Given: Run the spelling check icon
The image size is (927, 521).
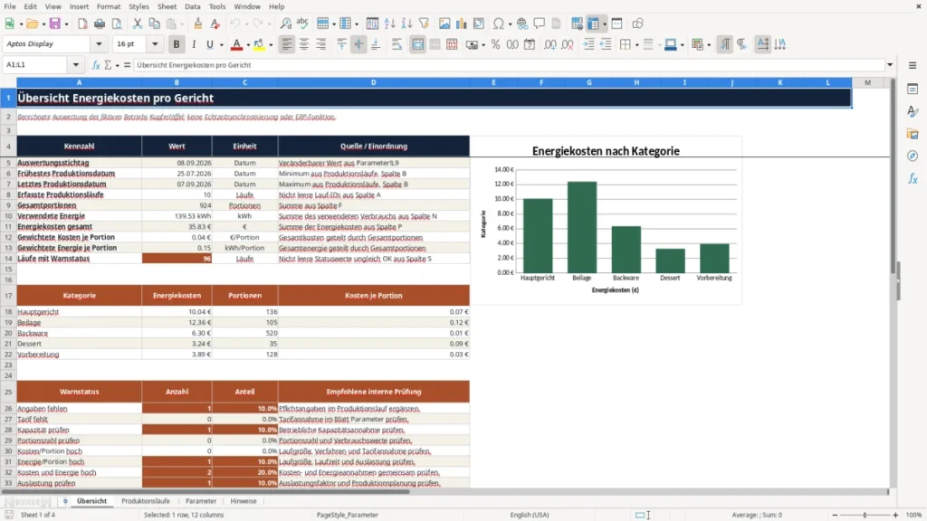Looking at the screenshot, I should click(302, 24).
